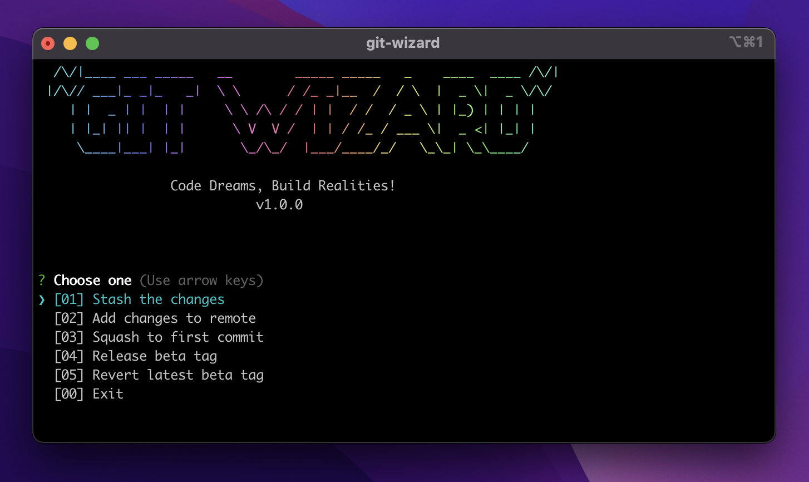Click the green question mark prompt
The height and width of the screenshot is (482, 809).
pos(42,281)
